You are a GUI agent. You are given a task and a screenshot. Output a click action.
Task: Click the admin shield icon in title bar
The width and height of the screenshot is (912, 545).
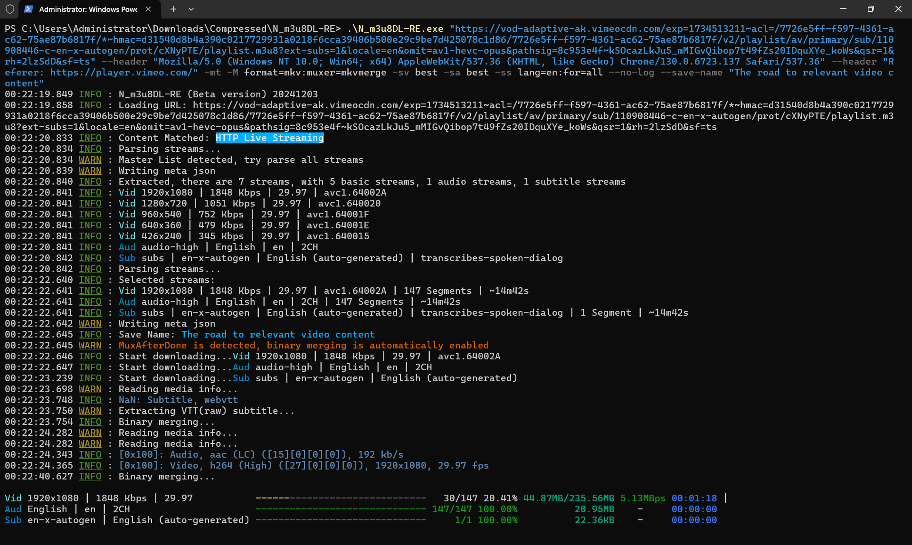(10, 9)
